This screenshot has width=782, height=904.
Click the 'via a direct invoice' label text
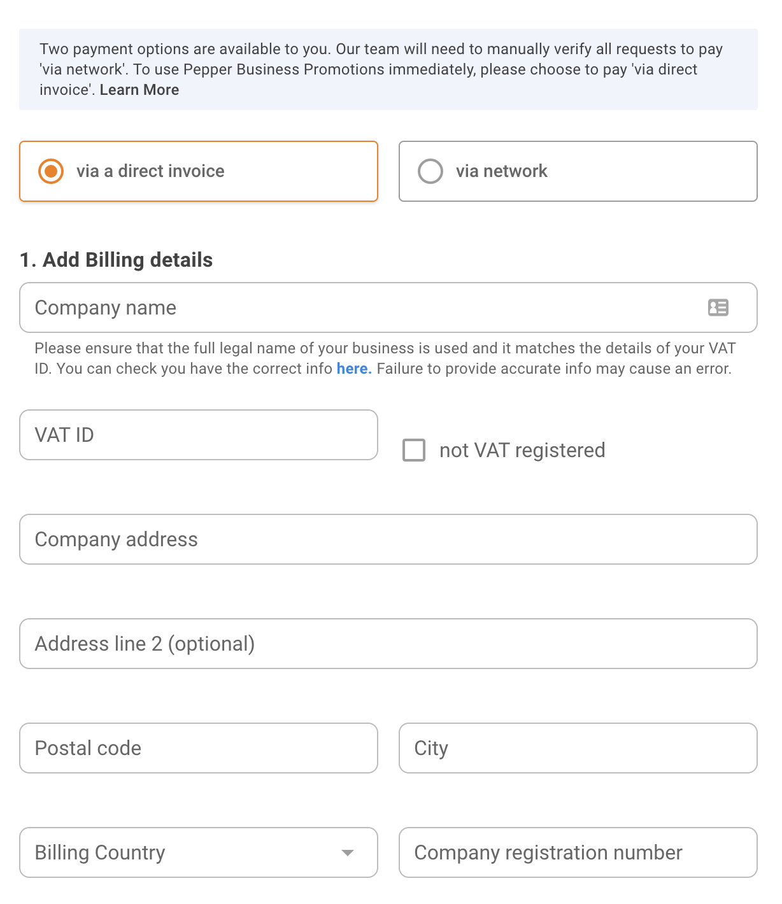pyautogui.click(x=150, y=171)
